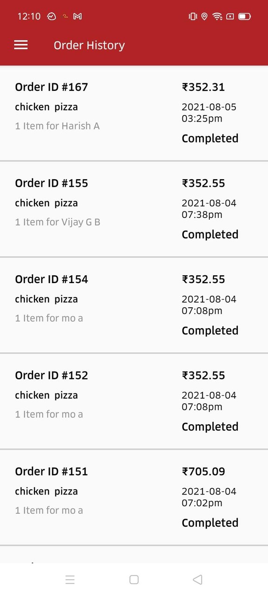The height and width of the screenshot is (596, 268).
Task: Tap the Wi-Fi status bar icon
Action: 217,16
